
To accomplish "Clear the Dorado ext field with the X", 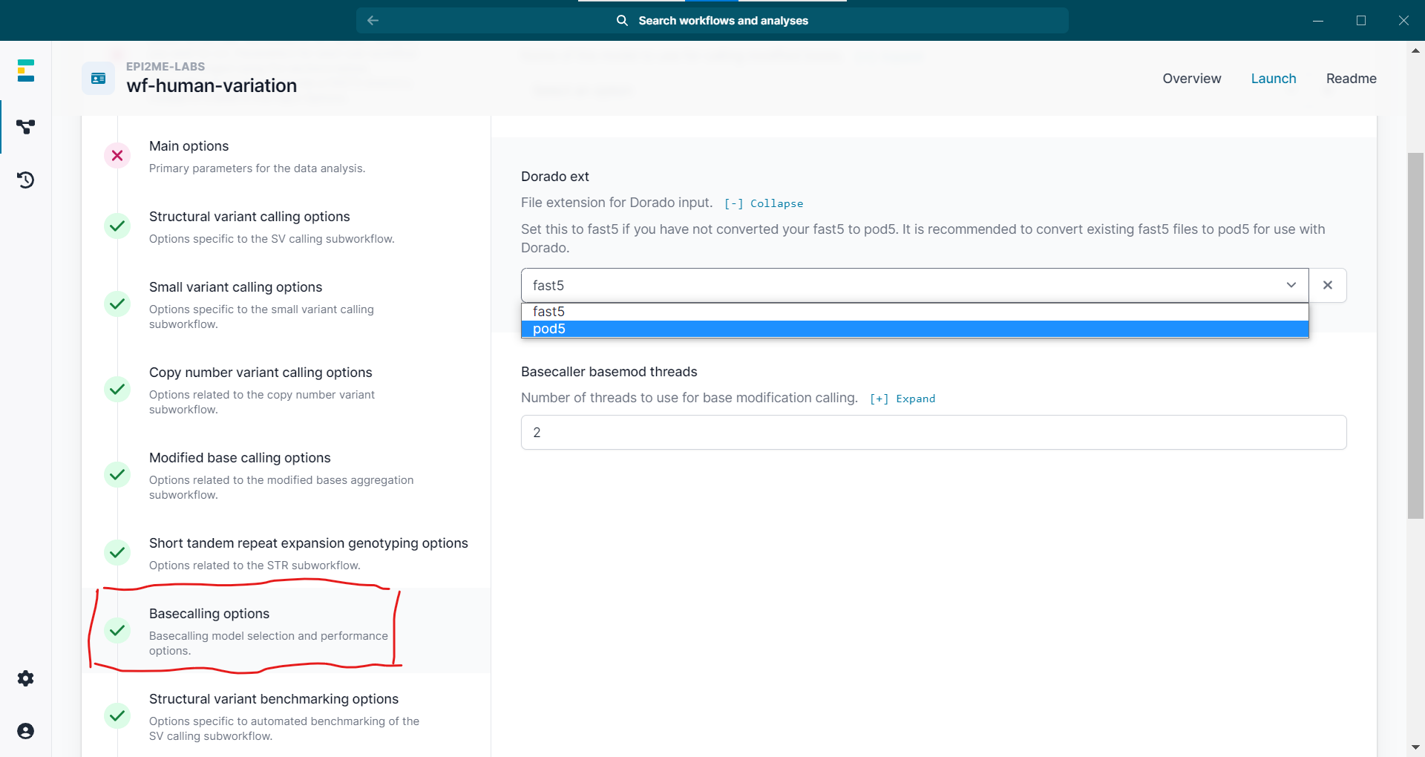I will click(x=1328, y=285).
